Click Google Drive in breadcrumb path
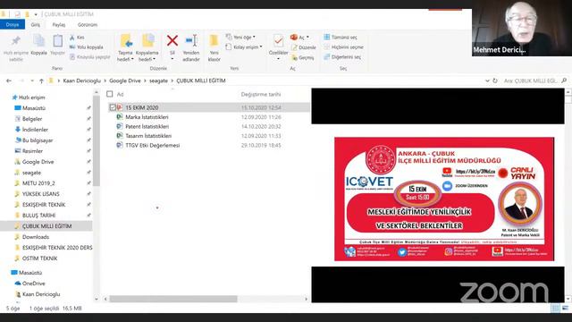572x322 pixels. coord(125,80)
